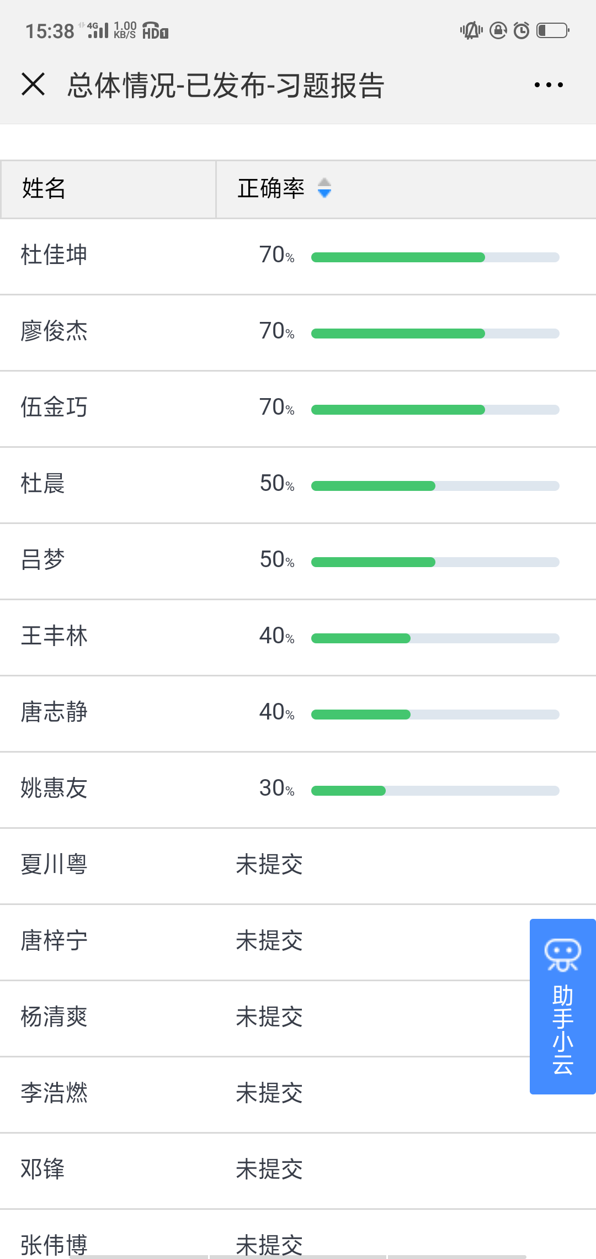Viewport: 596px width, 1259px height.
Task: Tap the HD call status icon
Action: click(155, 31)
